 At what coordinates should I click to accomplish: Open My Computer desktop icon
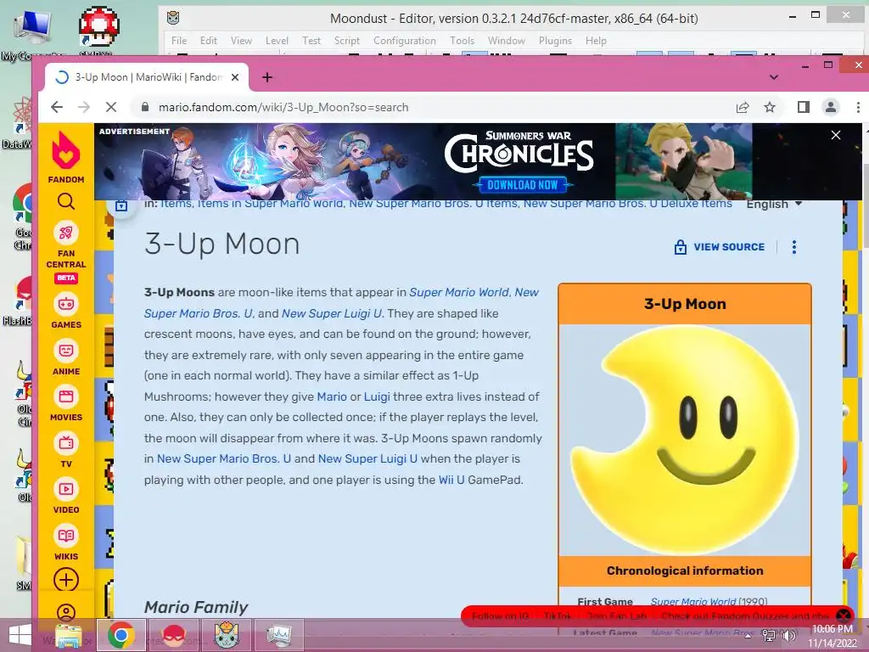32,33
